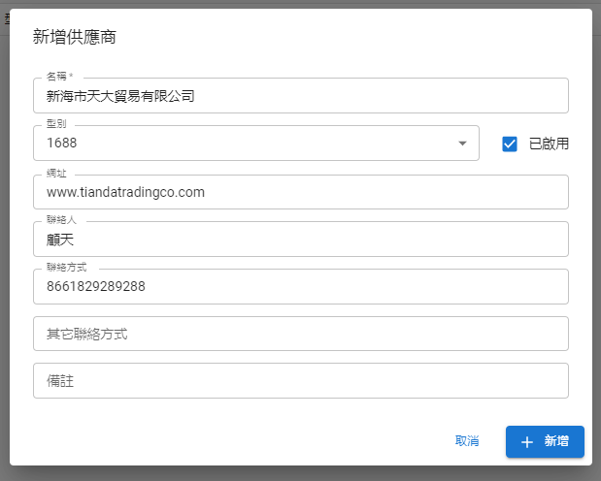Focus the 名稱 field with 新海市天大貿易有限公司
This screenshot has height=481, width=601.
coord(301,96)
